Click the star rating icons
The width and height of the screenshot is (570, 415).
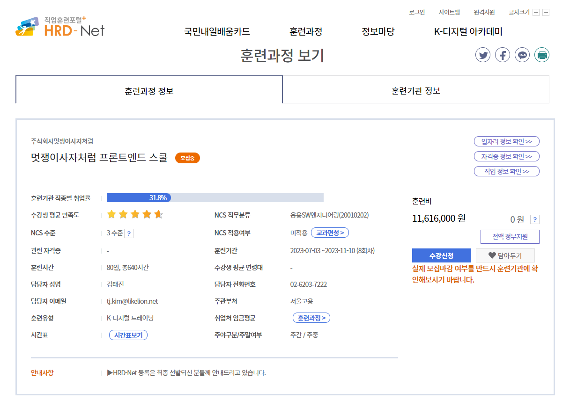point(135,215)
